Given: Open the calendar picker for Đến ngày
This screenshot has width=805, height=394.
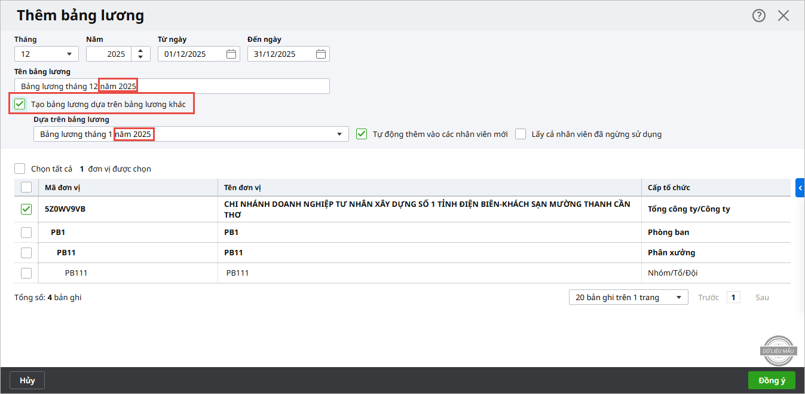Looking at the screenshot, I should tap(321, 54).
